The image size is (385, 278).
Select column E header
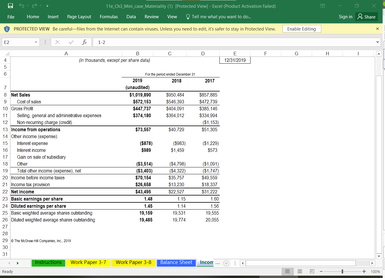tap(235, 54)
